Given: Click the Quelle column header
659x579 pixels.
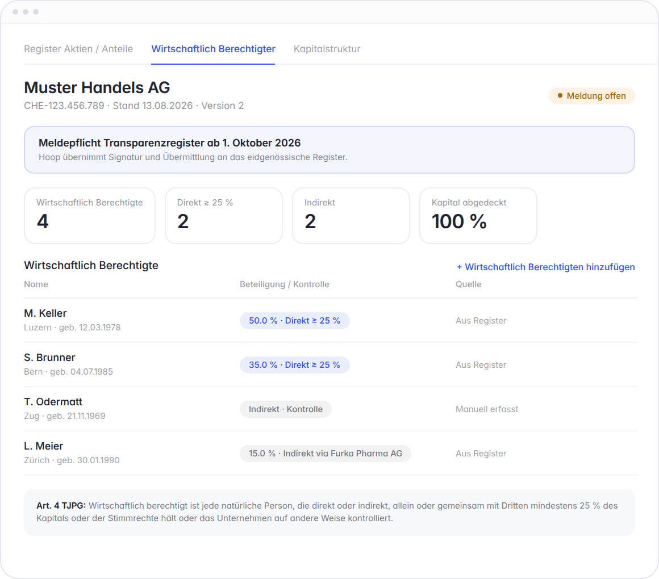Looking at the screenshot, I should [469, 284].
